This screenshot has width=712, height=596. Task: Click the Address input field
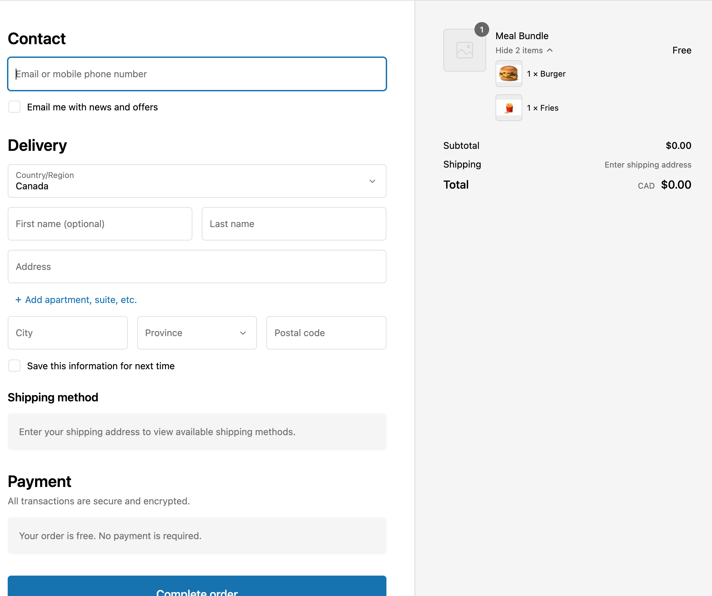point(197,267)
